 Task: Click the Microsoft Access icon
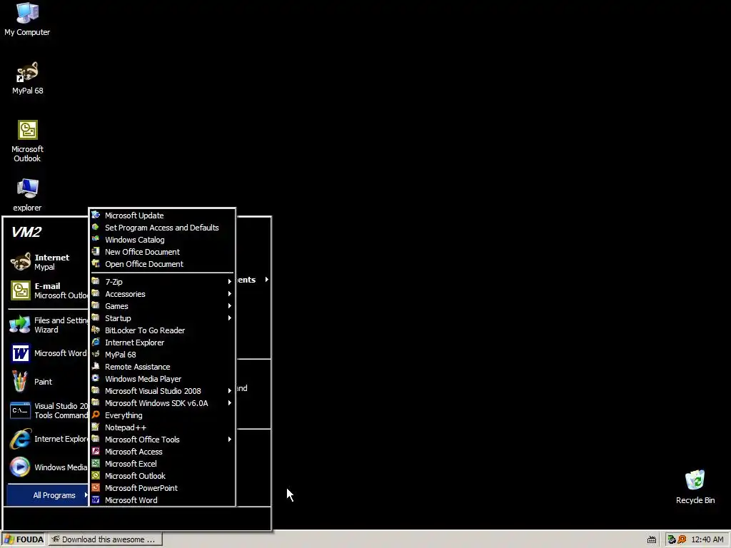[x=96, y=451]
